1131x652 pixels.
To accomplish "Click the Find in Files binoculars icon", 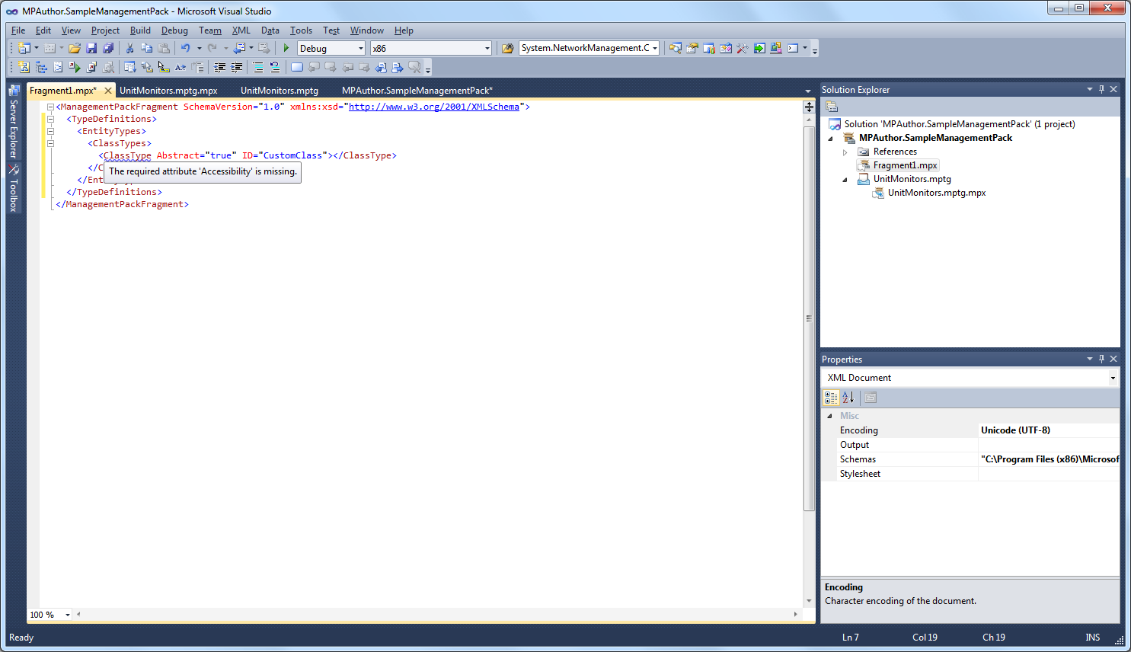I will (x=507, y=48).
